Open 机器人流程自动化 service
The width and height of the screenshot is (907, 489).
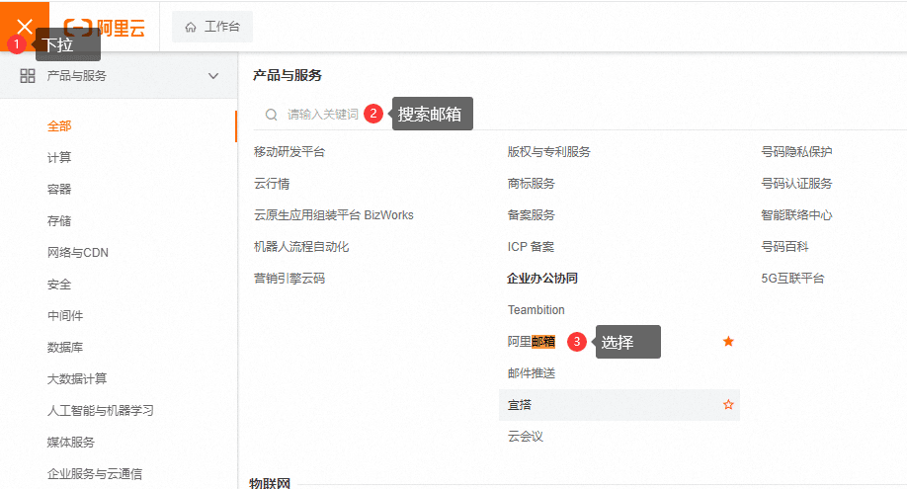click(300, 247)
